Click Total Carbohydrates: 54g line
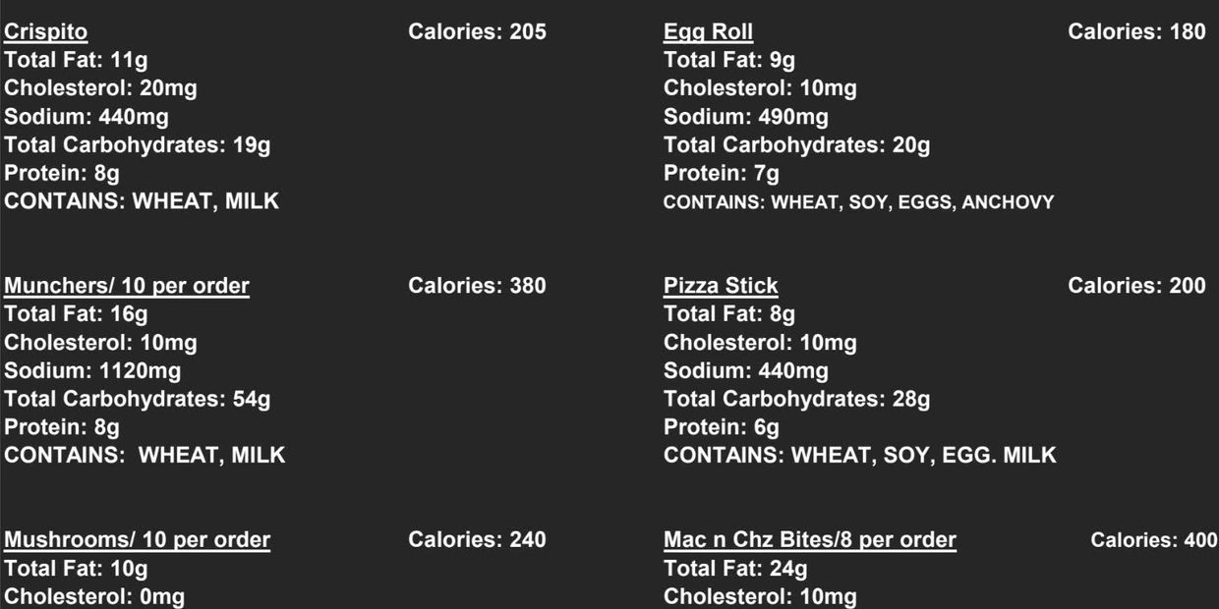 [138, 400]
